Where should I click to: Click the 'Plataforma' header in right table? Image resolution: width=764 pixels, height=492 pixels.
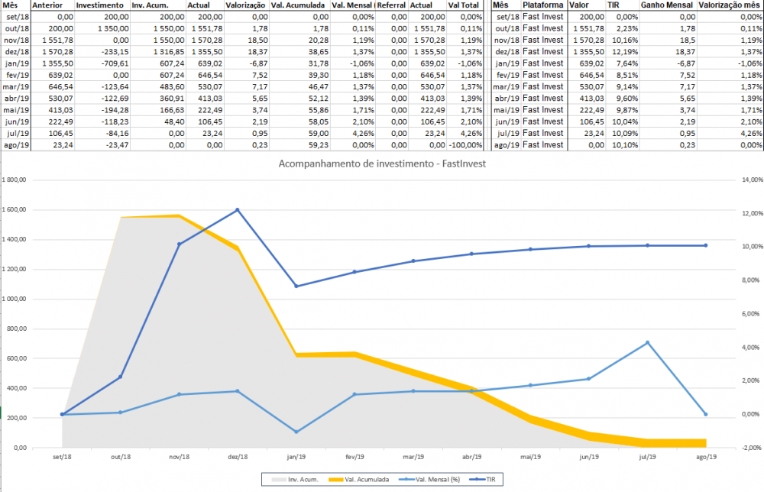coord(543,5)
